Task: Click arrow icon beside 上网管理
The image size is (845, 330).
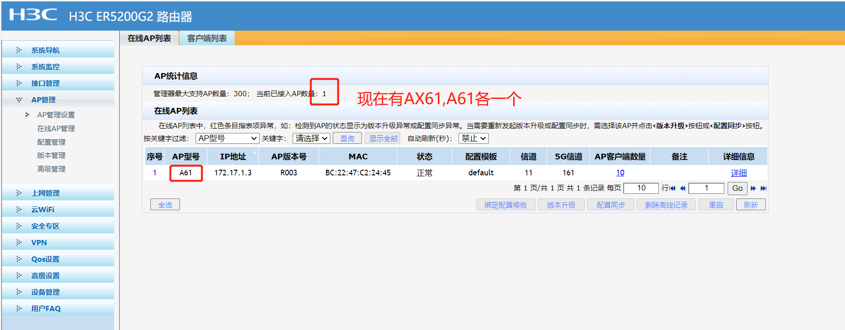Action: click(x=19, y=193)
